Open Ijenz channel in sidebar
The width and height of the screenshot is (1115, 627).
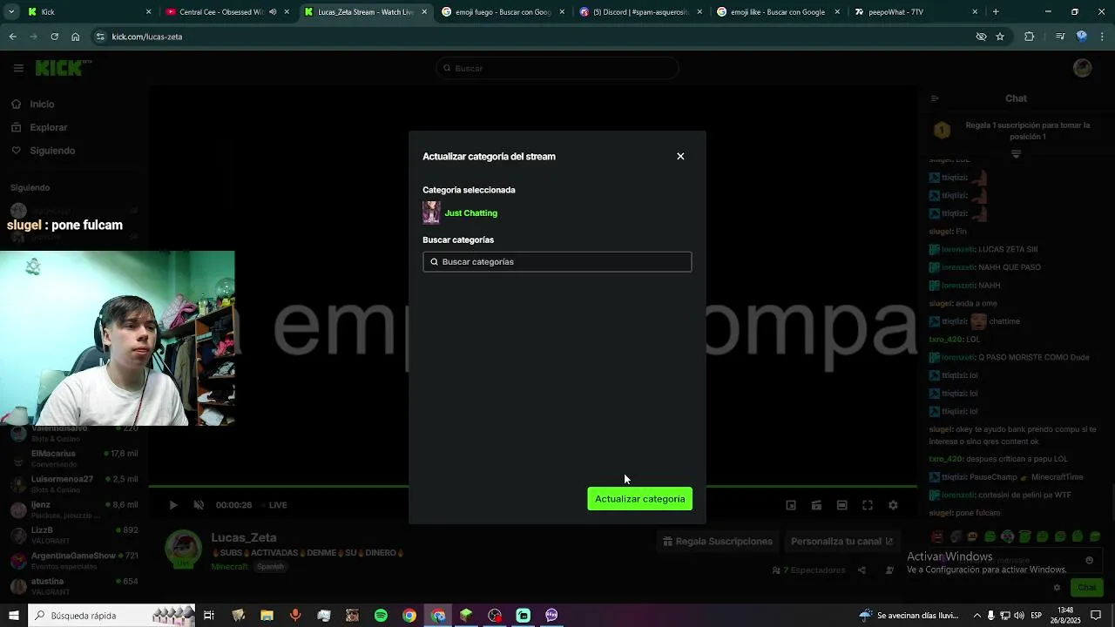[x=74, y=509]
